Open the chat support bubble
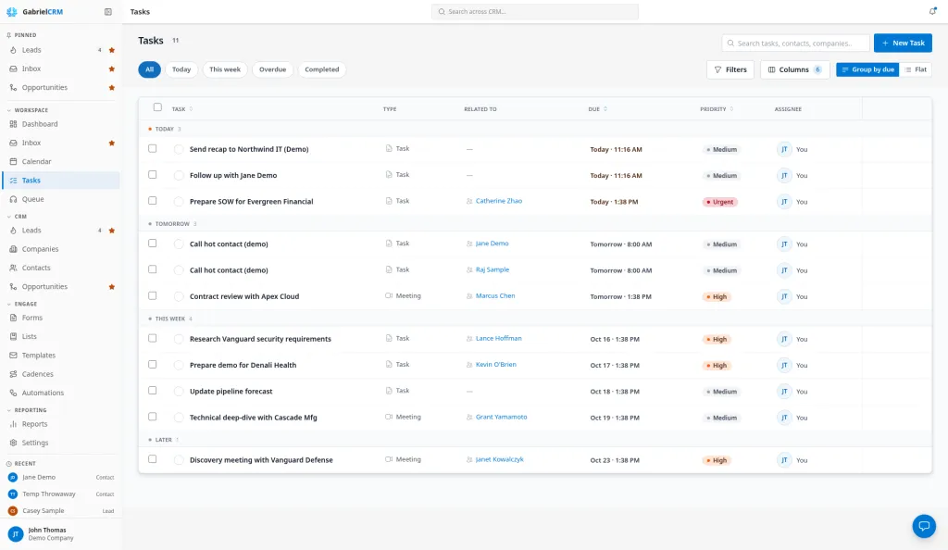Viewport: 948px width, 550px height. [924, 526]
